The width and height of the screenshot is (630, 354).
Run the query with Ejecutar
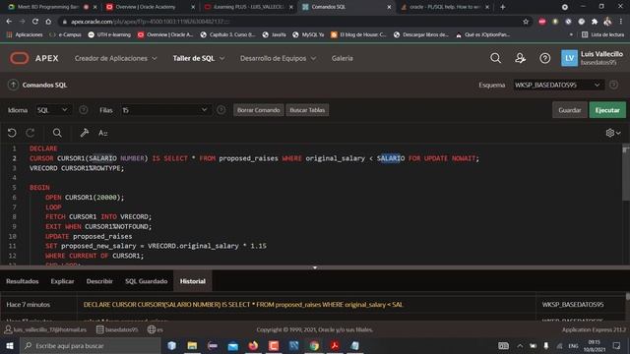607,110
